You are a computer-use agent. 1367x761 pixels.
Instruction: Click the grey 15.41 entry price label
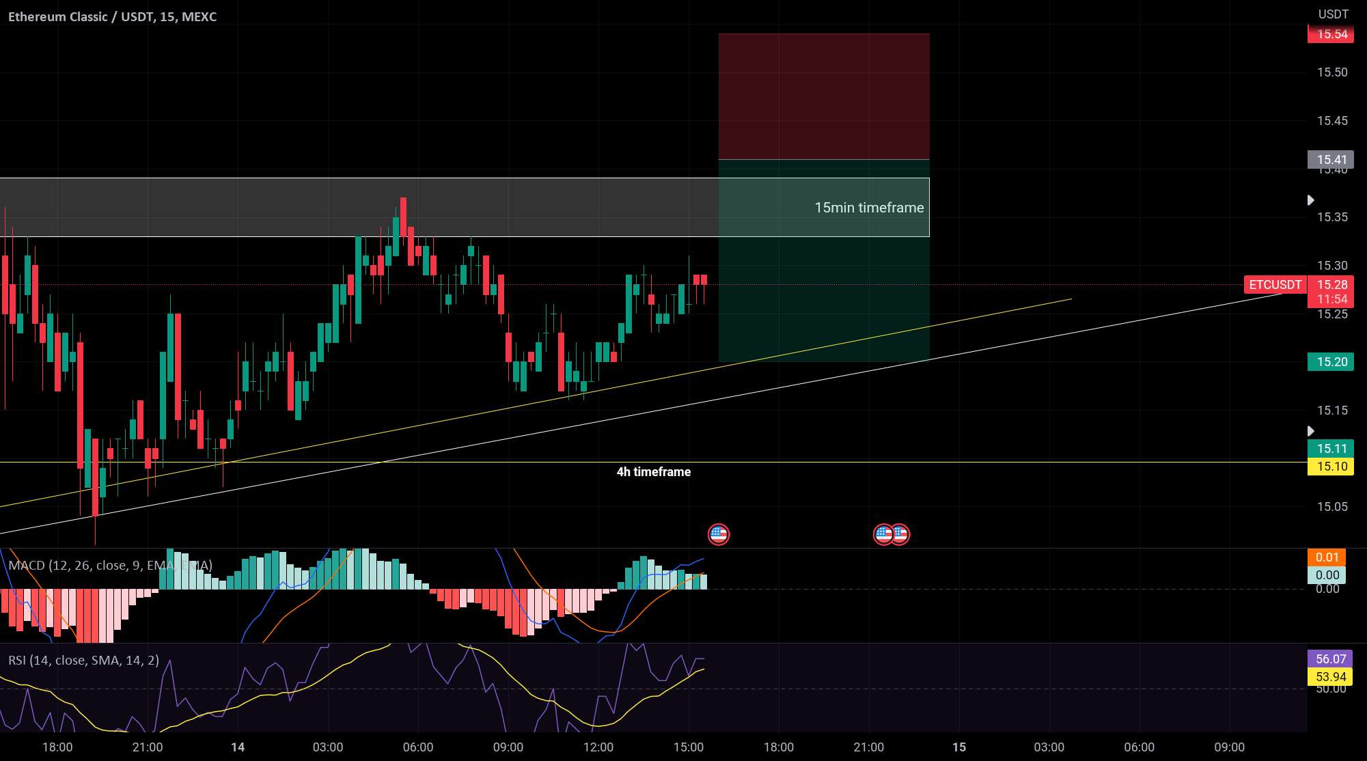pos(1331,160)
